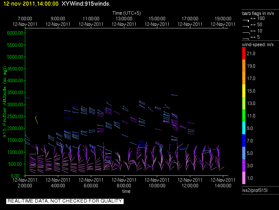Click the red 21.0 color bar segment

tap(244, 53)
